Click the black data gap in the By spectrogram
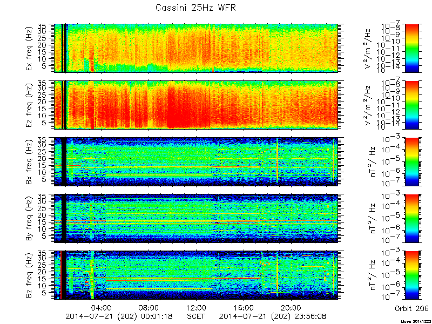Image resolution: width=432 pixels, height=324 pixels. (x=64, y=219)
